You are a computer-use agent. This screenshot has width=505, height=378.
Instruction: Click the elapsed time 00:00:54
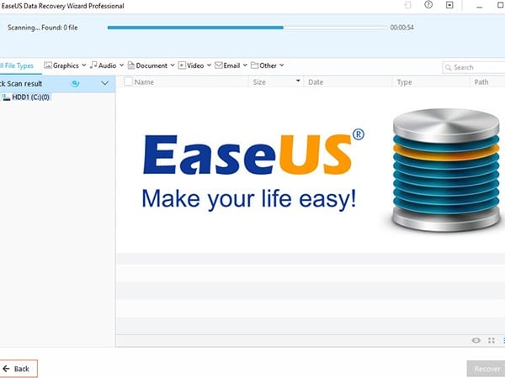(x=402, y=28)
